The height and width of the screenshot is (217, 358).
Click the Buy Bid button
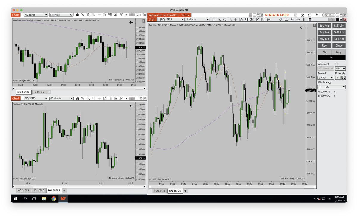click(324, 39)
